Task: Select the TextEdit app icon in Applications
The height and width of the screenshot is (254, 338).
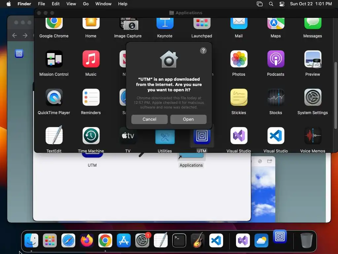Action: point(54,135)
